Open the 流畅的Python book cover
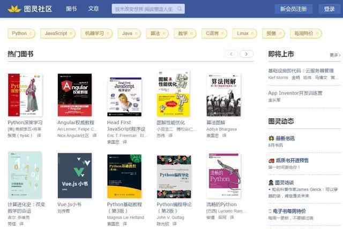 pos(223,175)
